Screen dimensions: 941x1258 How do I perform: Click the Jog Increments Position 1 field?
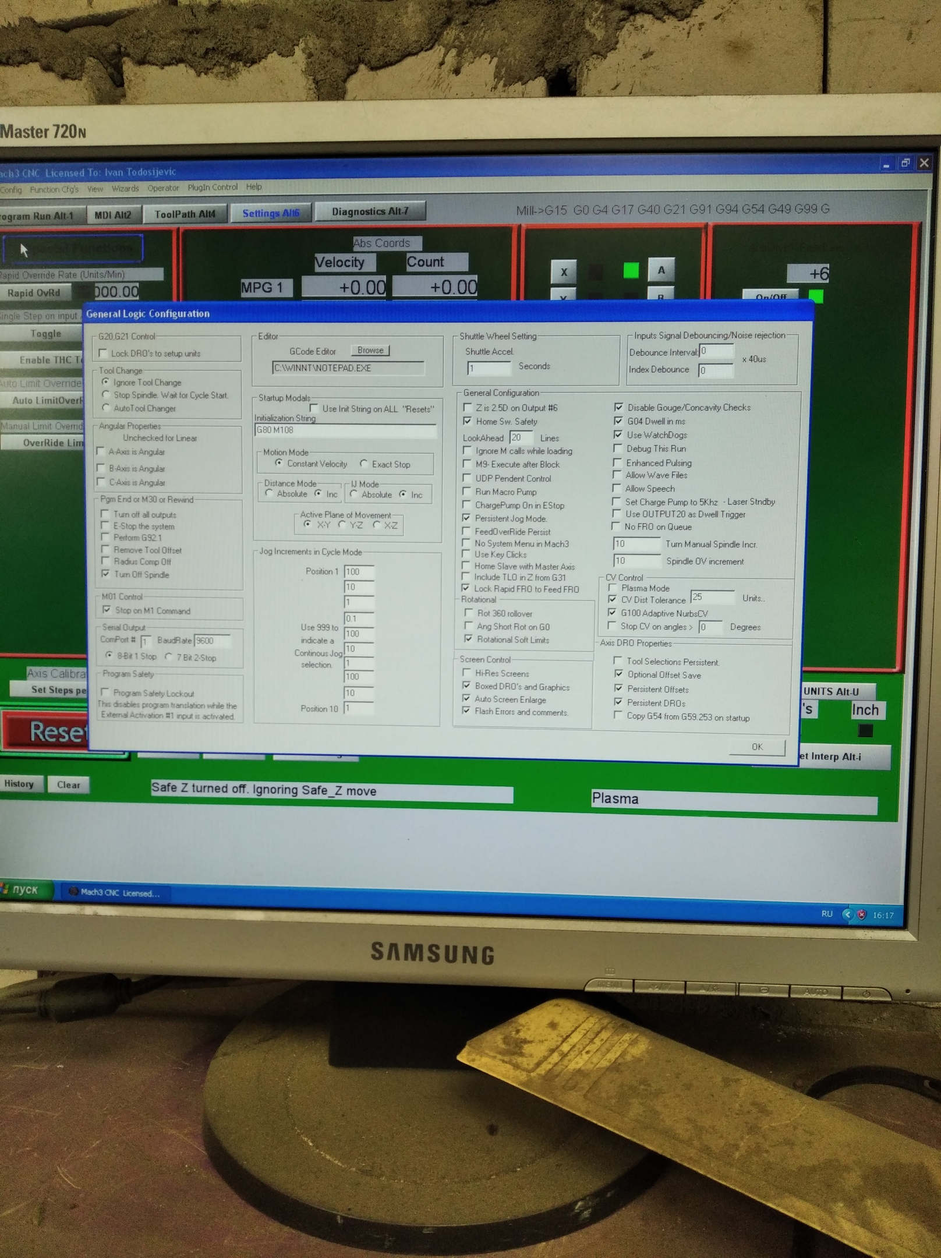tap(359, 572)
